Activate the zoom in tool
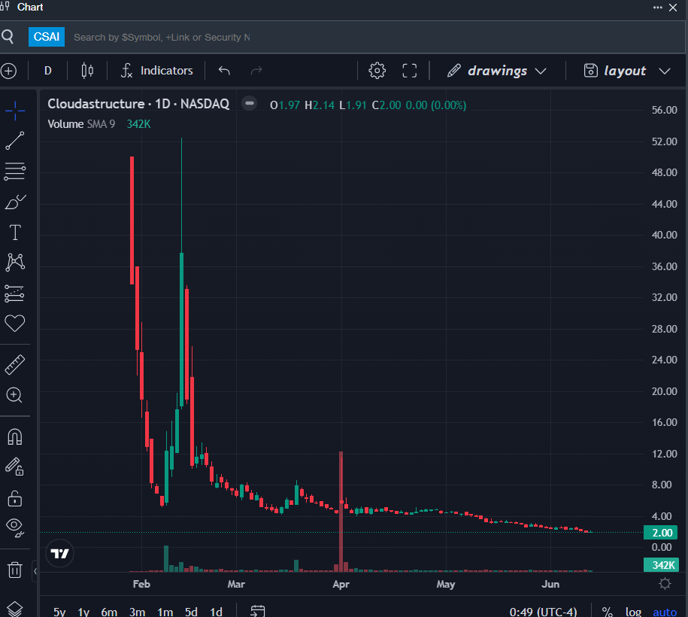This screenshot has width=688, height=617. pos(14,395)
